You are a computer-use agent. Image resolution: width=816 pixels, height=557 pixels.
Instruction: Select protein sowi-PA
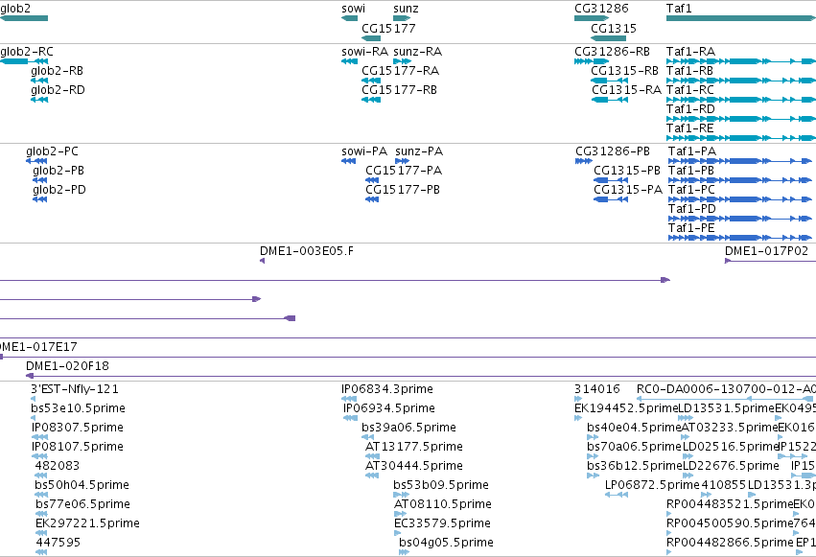[x=349, y=161]
